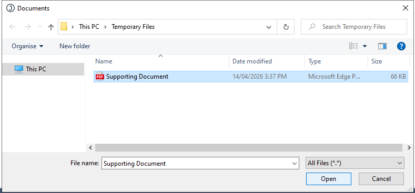This screenshot has height=193, width=415.
Task: Select the Supporting Document file
Action: 251,77
